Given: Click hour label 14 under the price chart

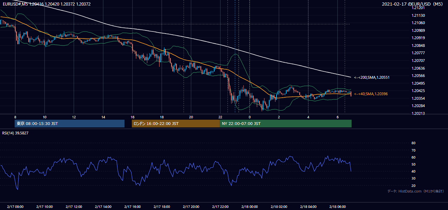Looking at the screenshot, I should point(103,117).
